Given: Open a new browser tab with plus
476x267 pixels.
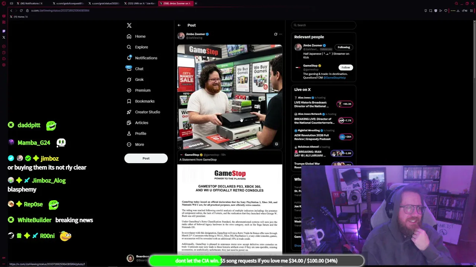Looking at the screenshot, I should (196, 3).
